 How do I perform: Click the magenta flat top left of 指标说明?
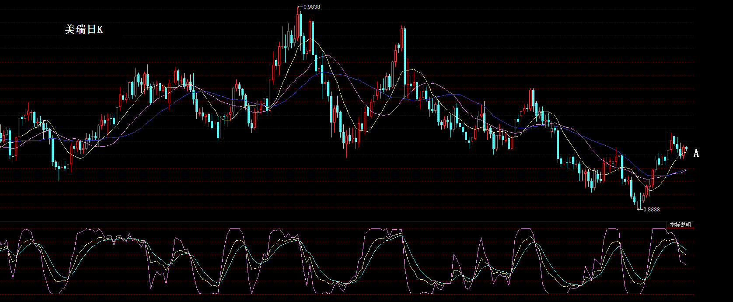pyautogui.click(x=658, y=229)
